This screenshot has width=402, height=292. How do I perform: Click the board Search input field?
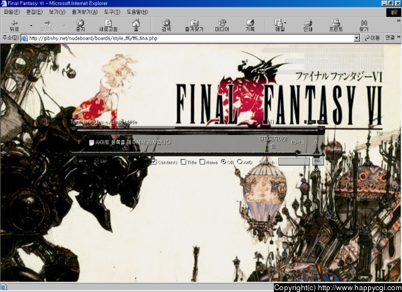click(294, 161)
